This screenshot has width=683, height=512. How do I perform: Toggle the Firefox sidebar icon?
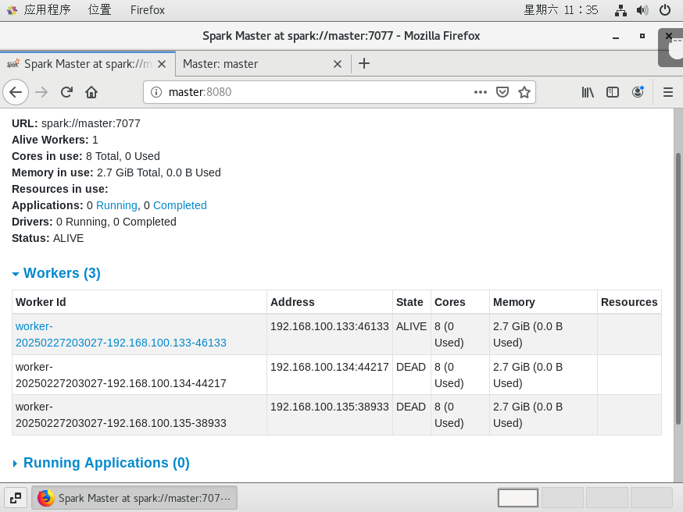613,92
